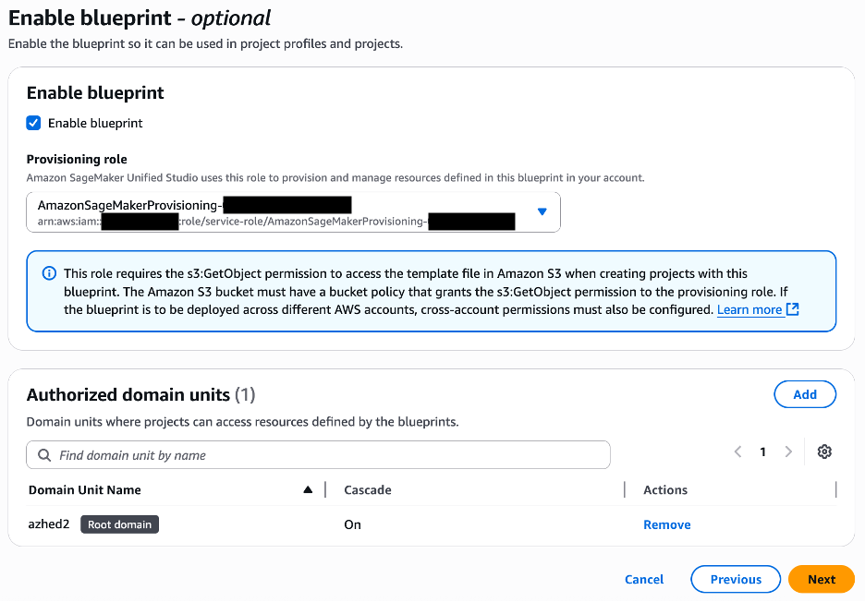Image resolution: width=865 pixels, height=602 pixels.
Task: Remove the azhed2 domain unit
Action: coord(666,524)
